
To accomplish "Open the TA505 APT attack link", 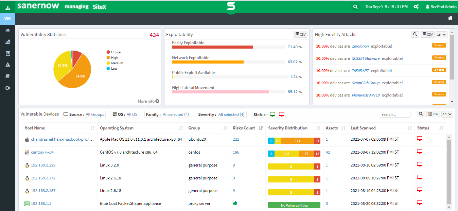I will pyautogui.click(x=360, y=71).
